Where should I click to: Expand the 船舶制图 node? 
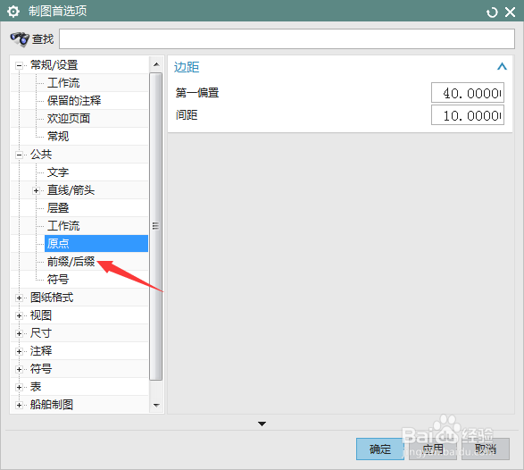(x=19, y=406)
